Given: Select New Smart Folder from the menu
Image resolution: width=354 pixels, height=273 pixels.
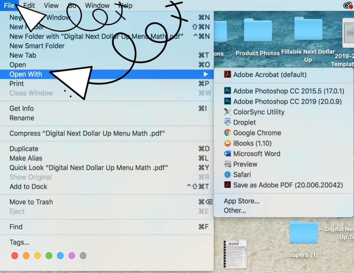Looking at the screenshot, I should click(37, 46).
